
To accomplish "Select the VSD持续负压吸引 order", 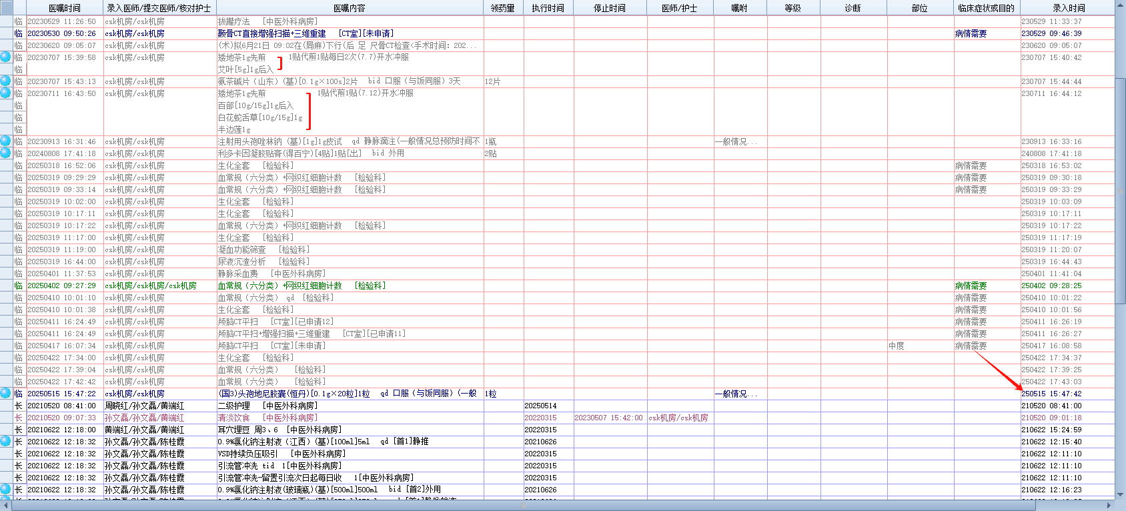I will 281,454.
